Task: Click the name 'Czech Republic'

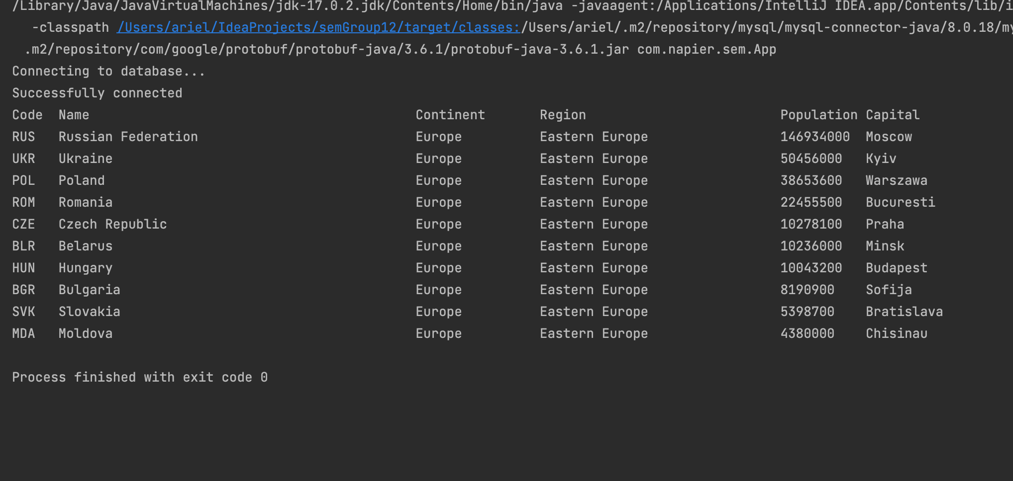Action: pos(113,224)
